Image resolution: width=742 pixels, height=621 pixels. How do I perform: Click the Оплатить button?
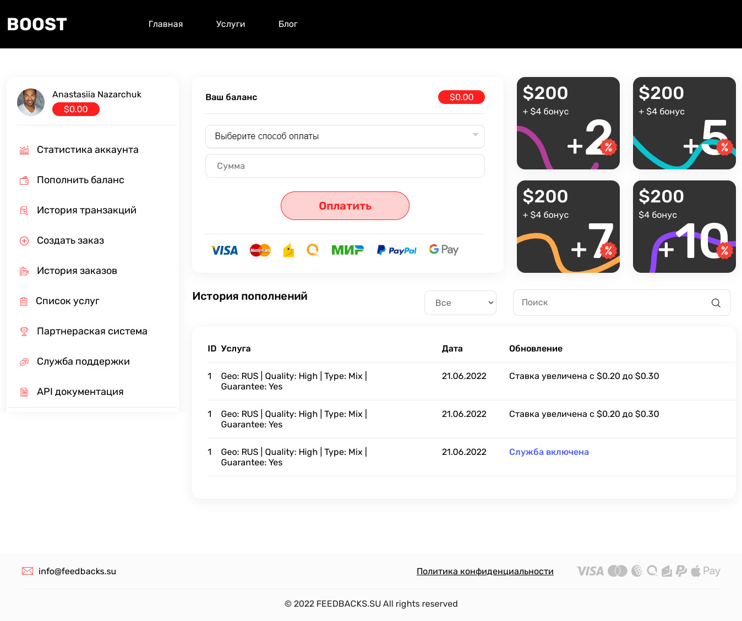coord(345,206)
